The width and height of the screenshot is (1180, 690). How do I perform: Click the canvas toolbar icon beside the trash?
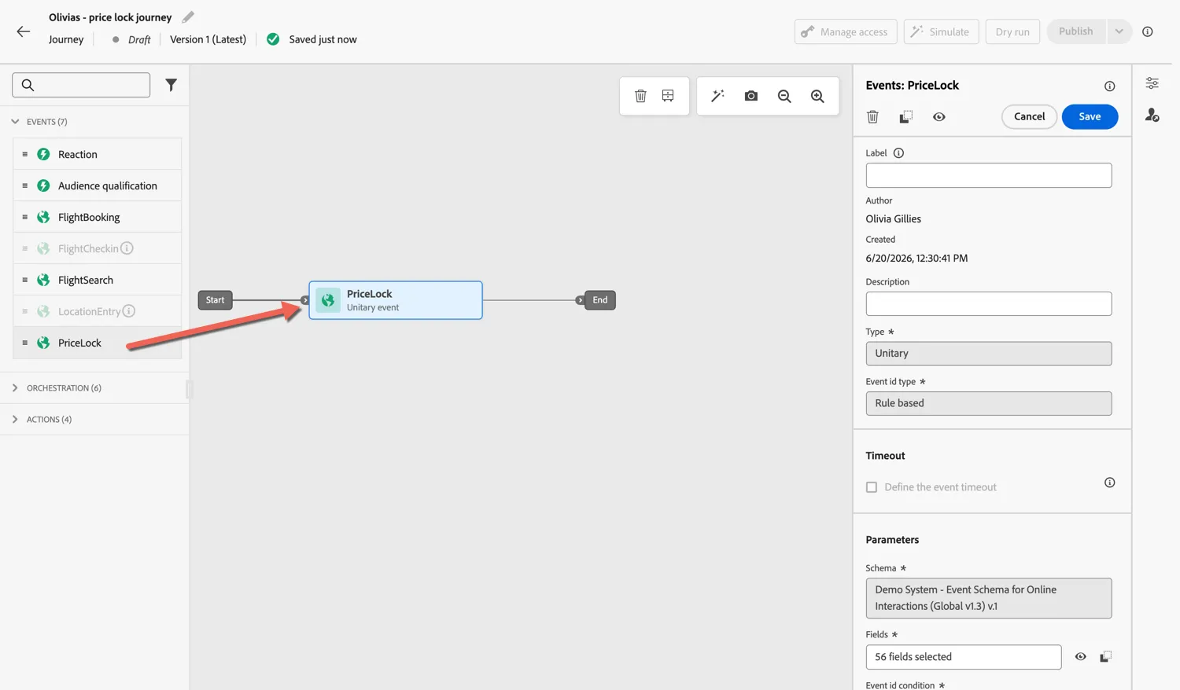(x=668, y=96)
